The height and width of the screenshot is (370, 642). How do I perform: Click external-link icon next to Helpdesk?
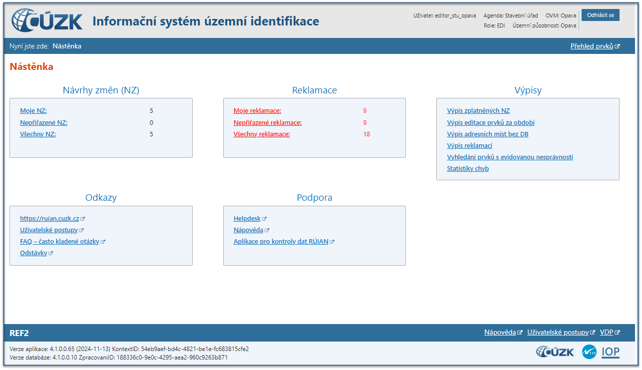pyautogui.click(x=265, y=219)
